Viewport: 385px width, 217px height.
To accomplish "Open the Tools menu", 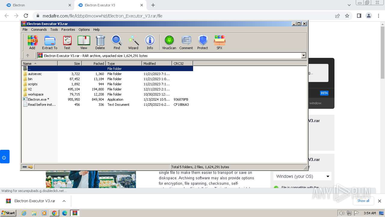I will pos(54,30).
